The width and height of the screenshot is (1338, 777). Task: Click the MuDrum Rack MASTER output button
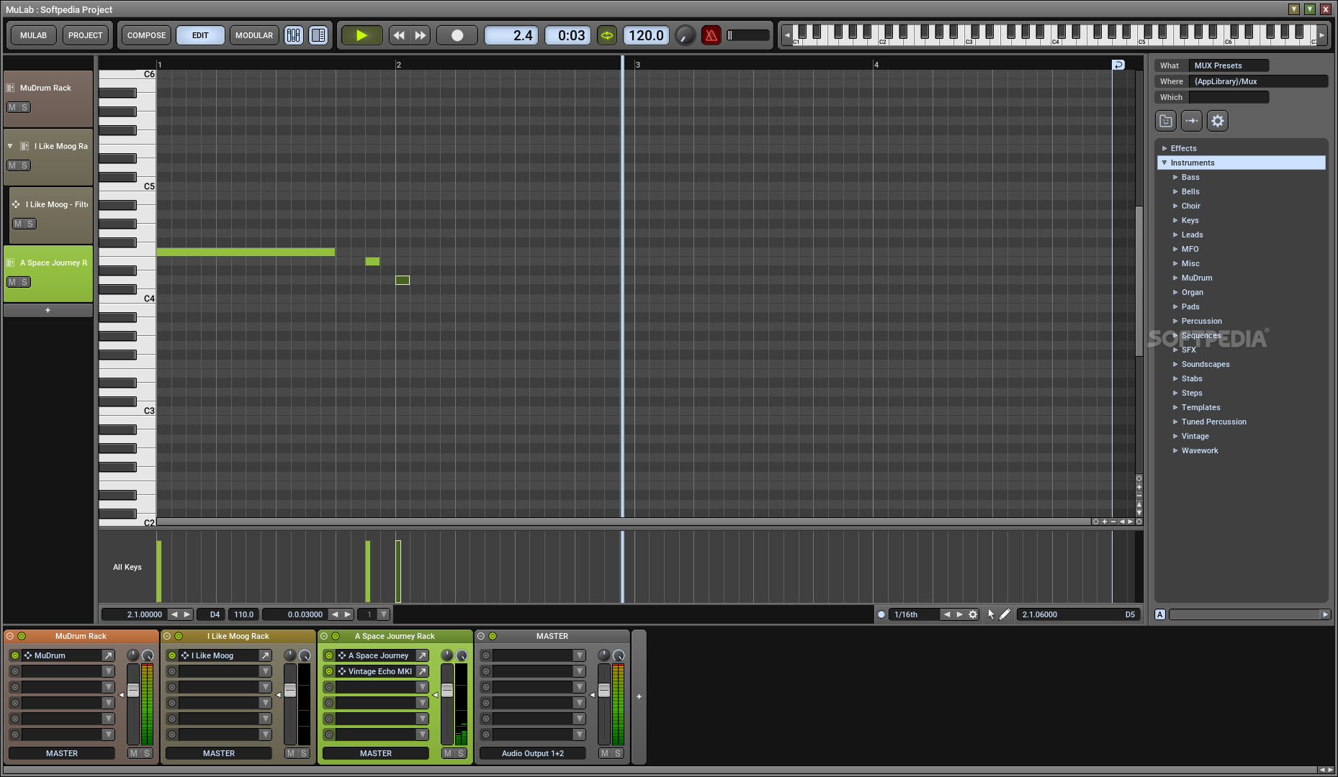(x=62, y=753)
